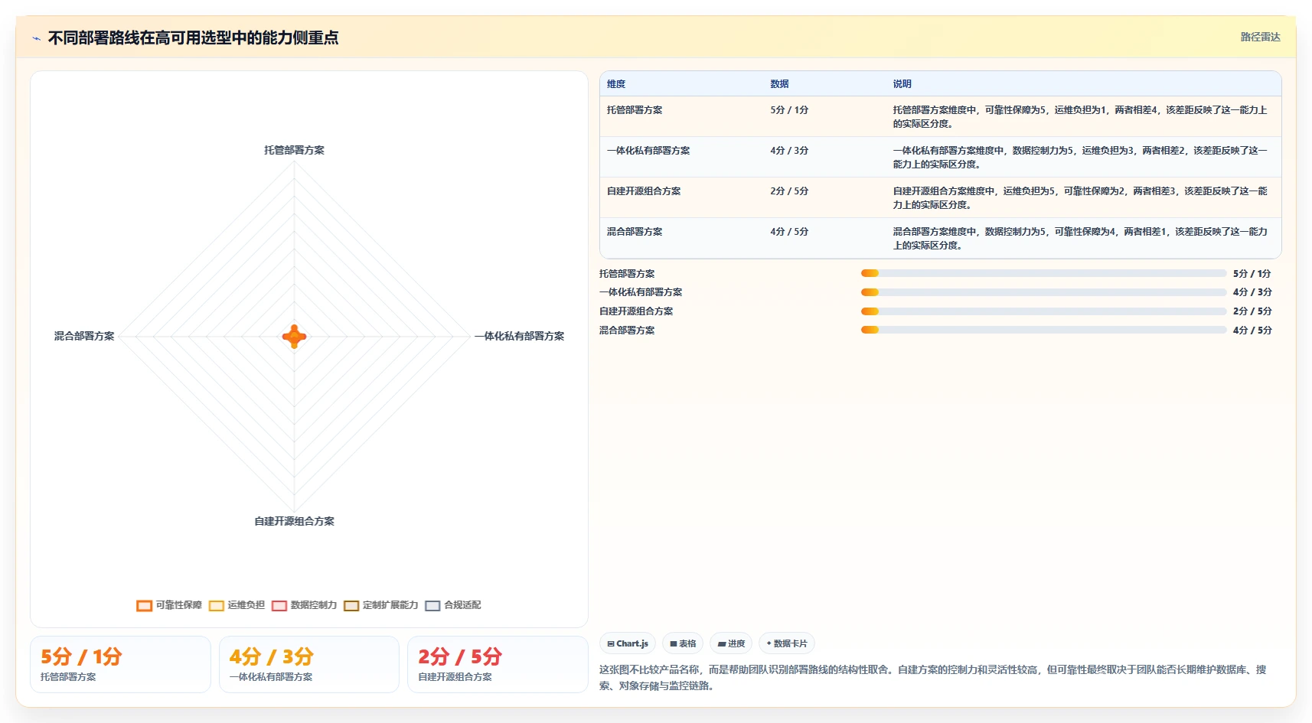Click the 混合部署方案 description cell text
This screenshot has width=1312, height=723.
1080,239
